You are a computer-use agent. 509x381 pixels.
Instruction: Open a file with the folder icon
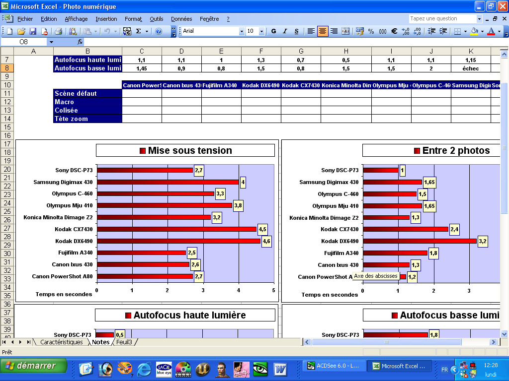21,31
